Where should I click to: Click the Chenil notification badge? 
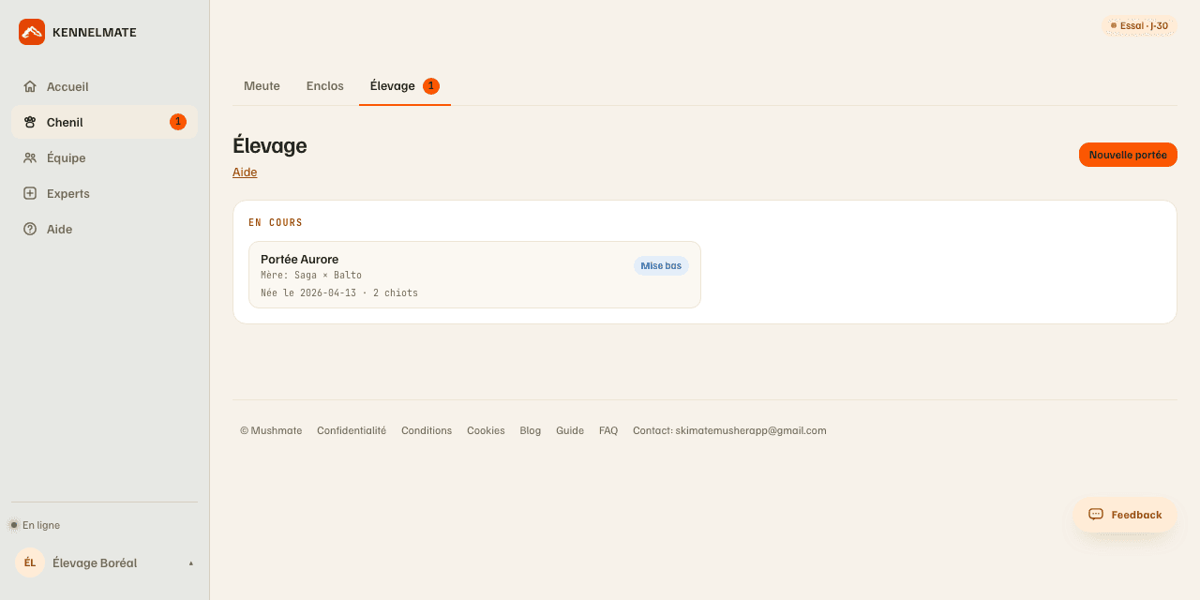coord(178,122)
